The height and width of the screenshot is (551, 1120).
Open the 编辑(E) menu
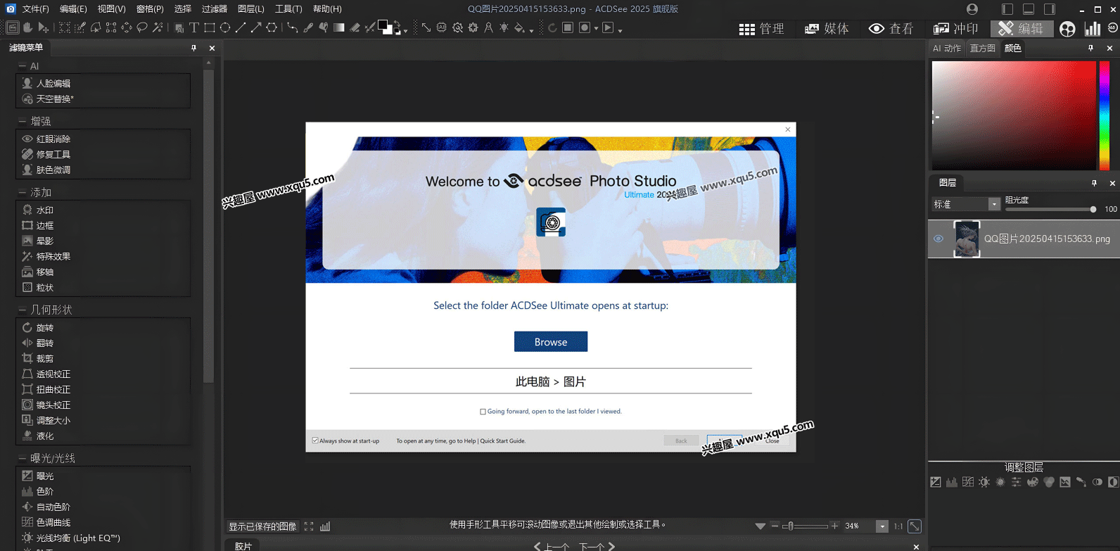73,9
